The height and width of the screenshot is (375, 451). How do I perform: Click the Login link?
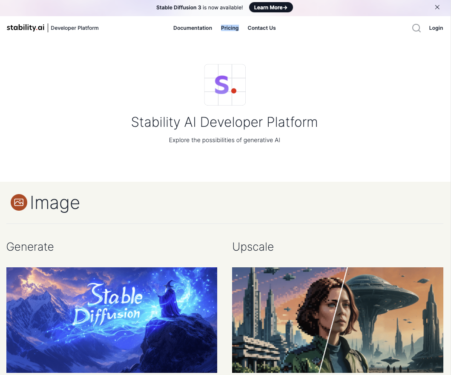(x=436, y=28)
